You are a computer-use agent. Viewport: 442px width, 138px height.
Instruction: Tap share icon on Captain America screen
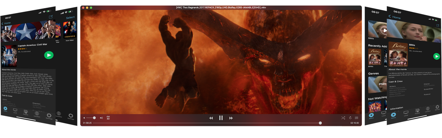pyautogui.click(x=51, y=17)
